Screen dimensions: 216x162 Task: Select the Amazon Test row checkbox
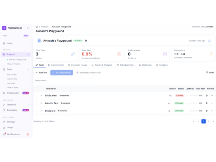tap(36, 103)
